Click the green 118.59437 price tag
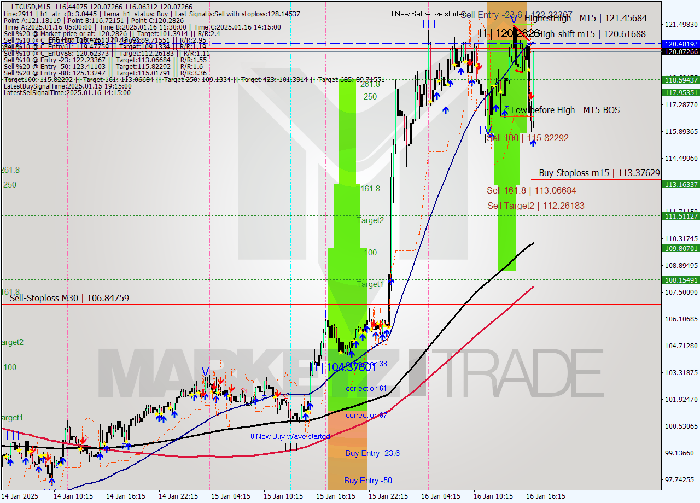This screenshot has height=503, width=700. [x=680, y=80]
